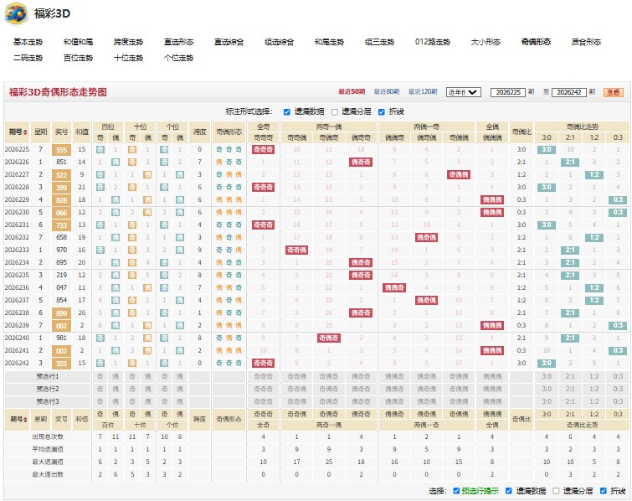Click the red 奇奇偶 marker in row 2026233

point(296,250)
